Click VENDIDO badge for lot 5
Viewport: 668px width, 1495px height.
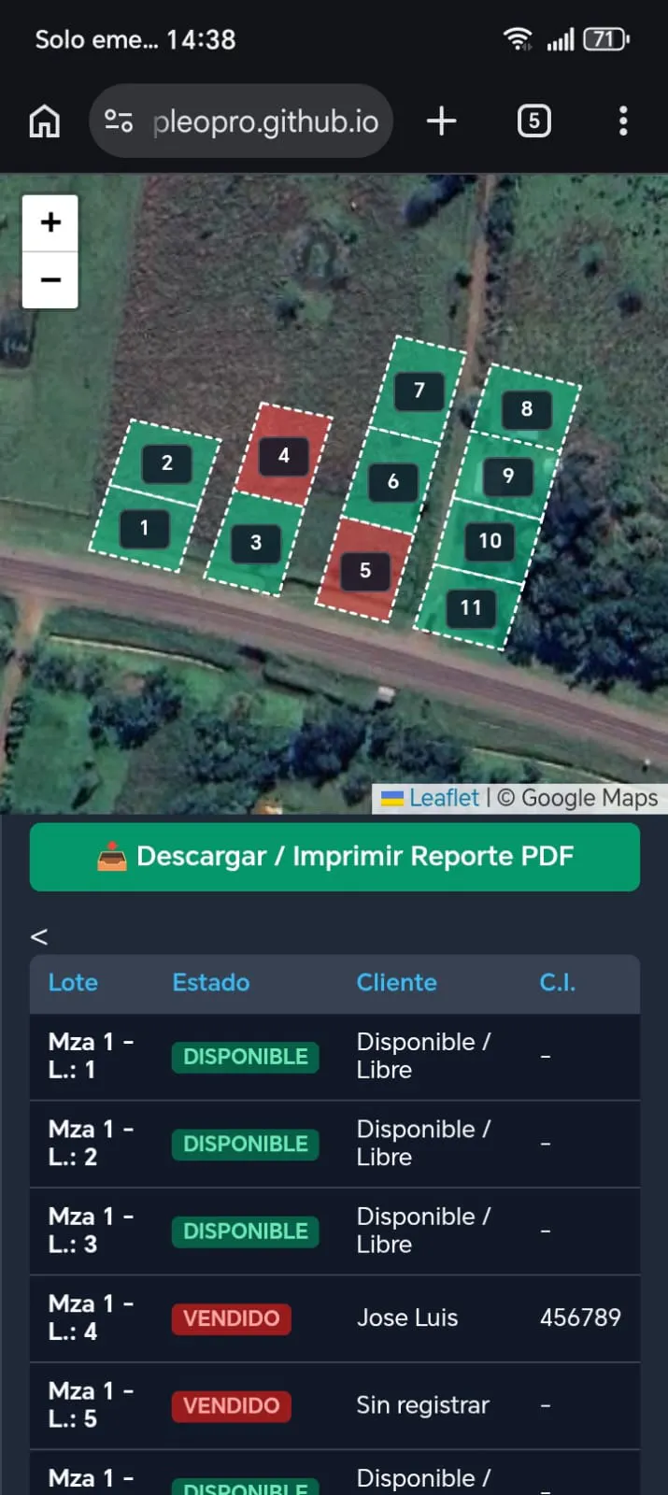(x=232, y=1405)
